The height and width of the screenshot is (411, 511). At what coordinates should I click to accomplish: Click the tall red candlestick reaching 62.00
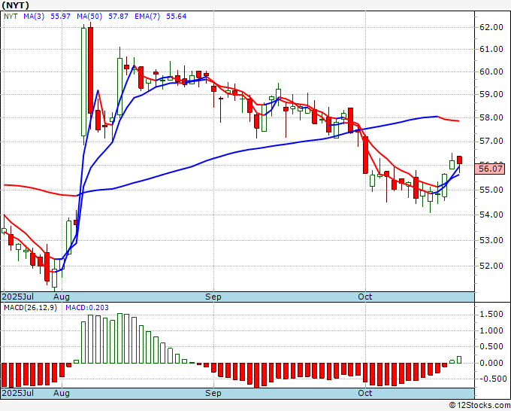[x=90, y=70]
